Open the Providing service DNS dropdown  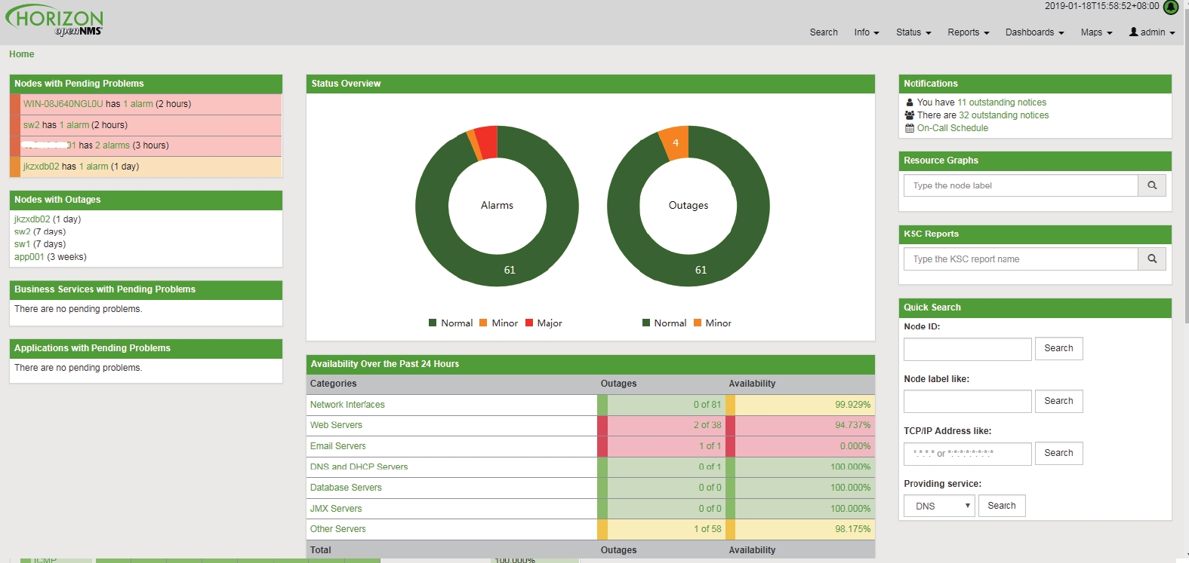pyautogui.click(x=939, y=506)
